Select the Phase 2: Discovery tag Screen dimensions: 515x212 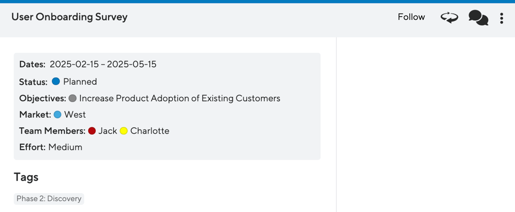coord(49,199)
